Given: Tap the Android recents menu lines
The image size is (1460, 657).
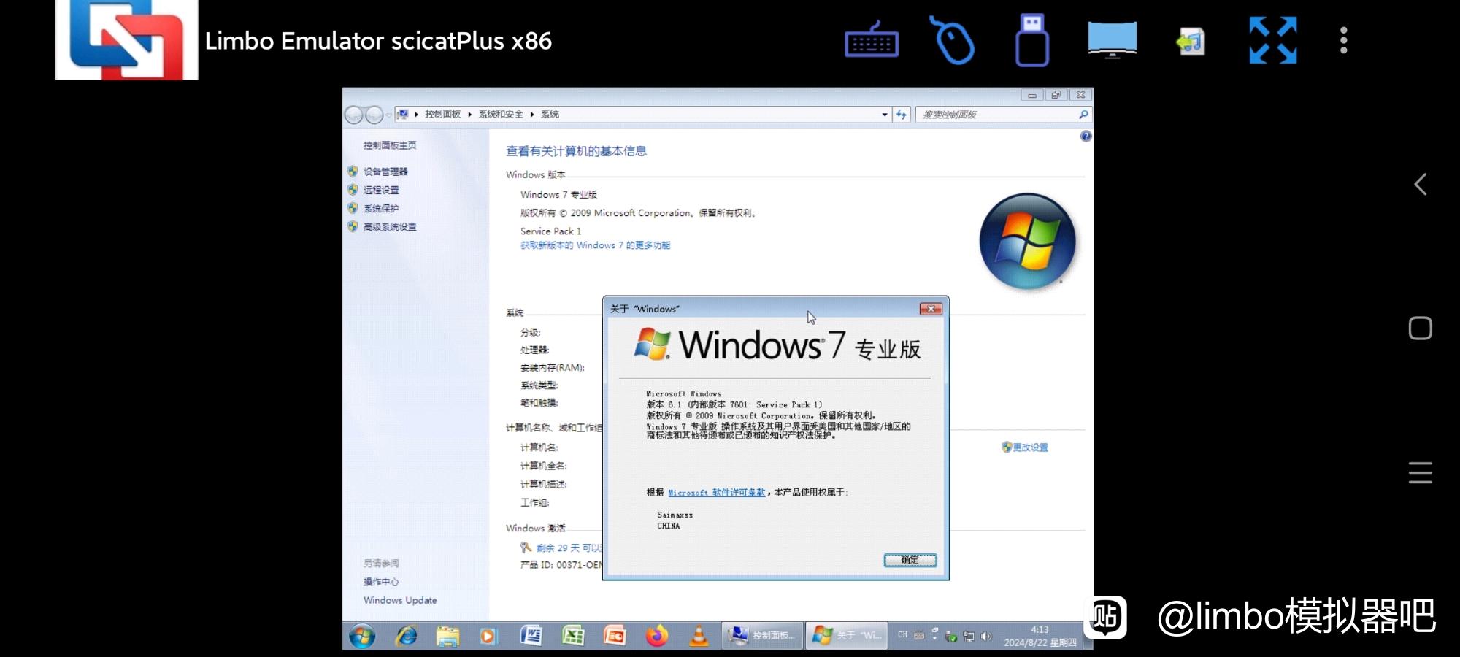Looking at the screenshot, I should pos(1420,472).
